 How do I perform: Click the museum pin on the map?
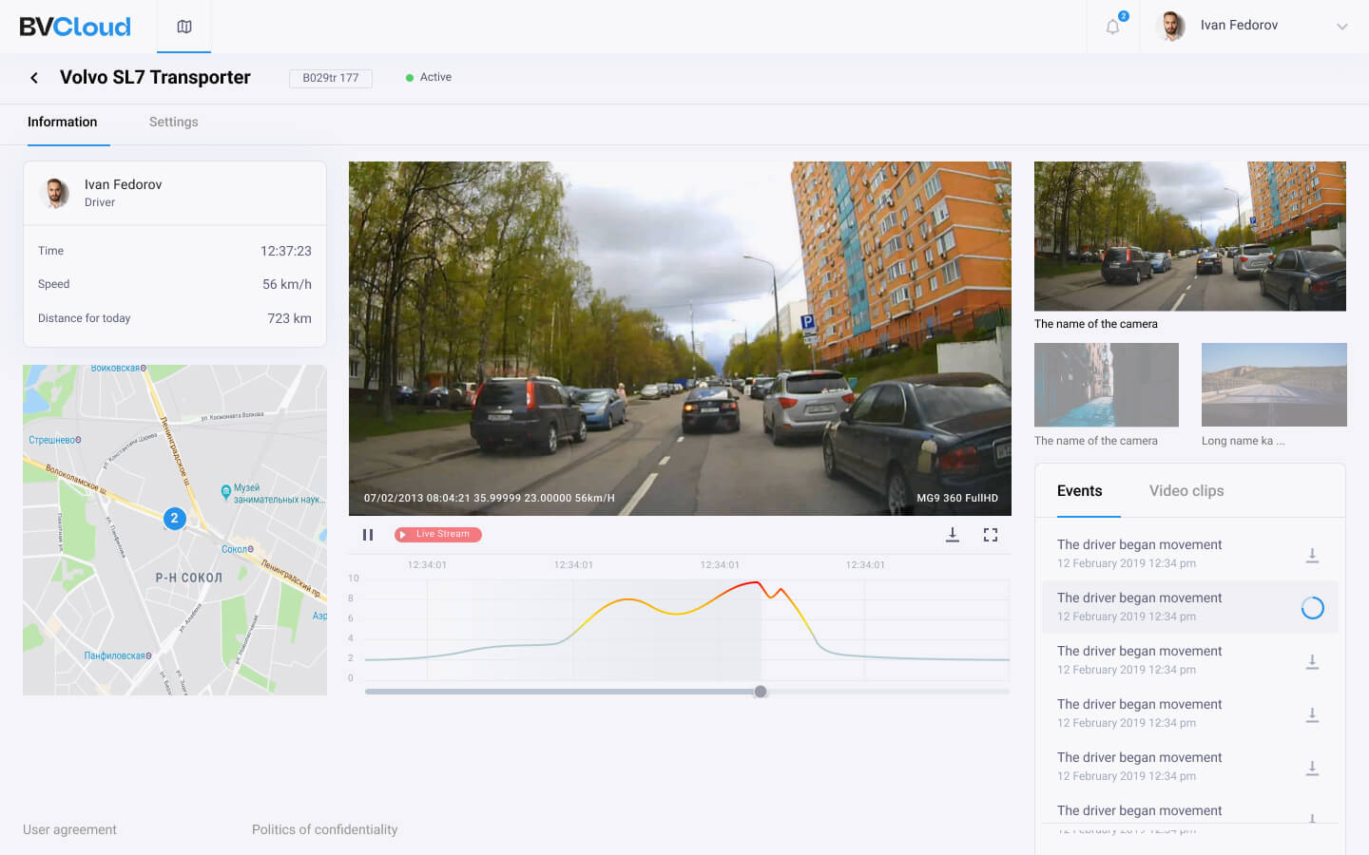click(225, 492)
